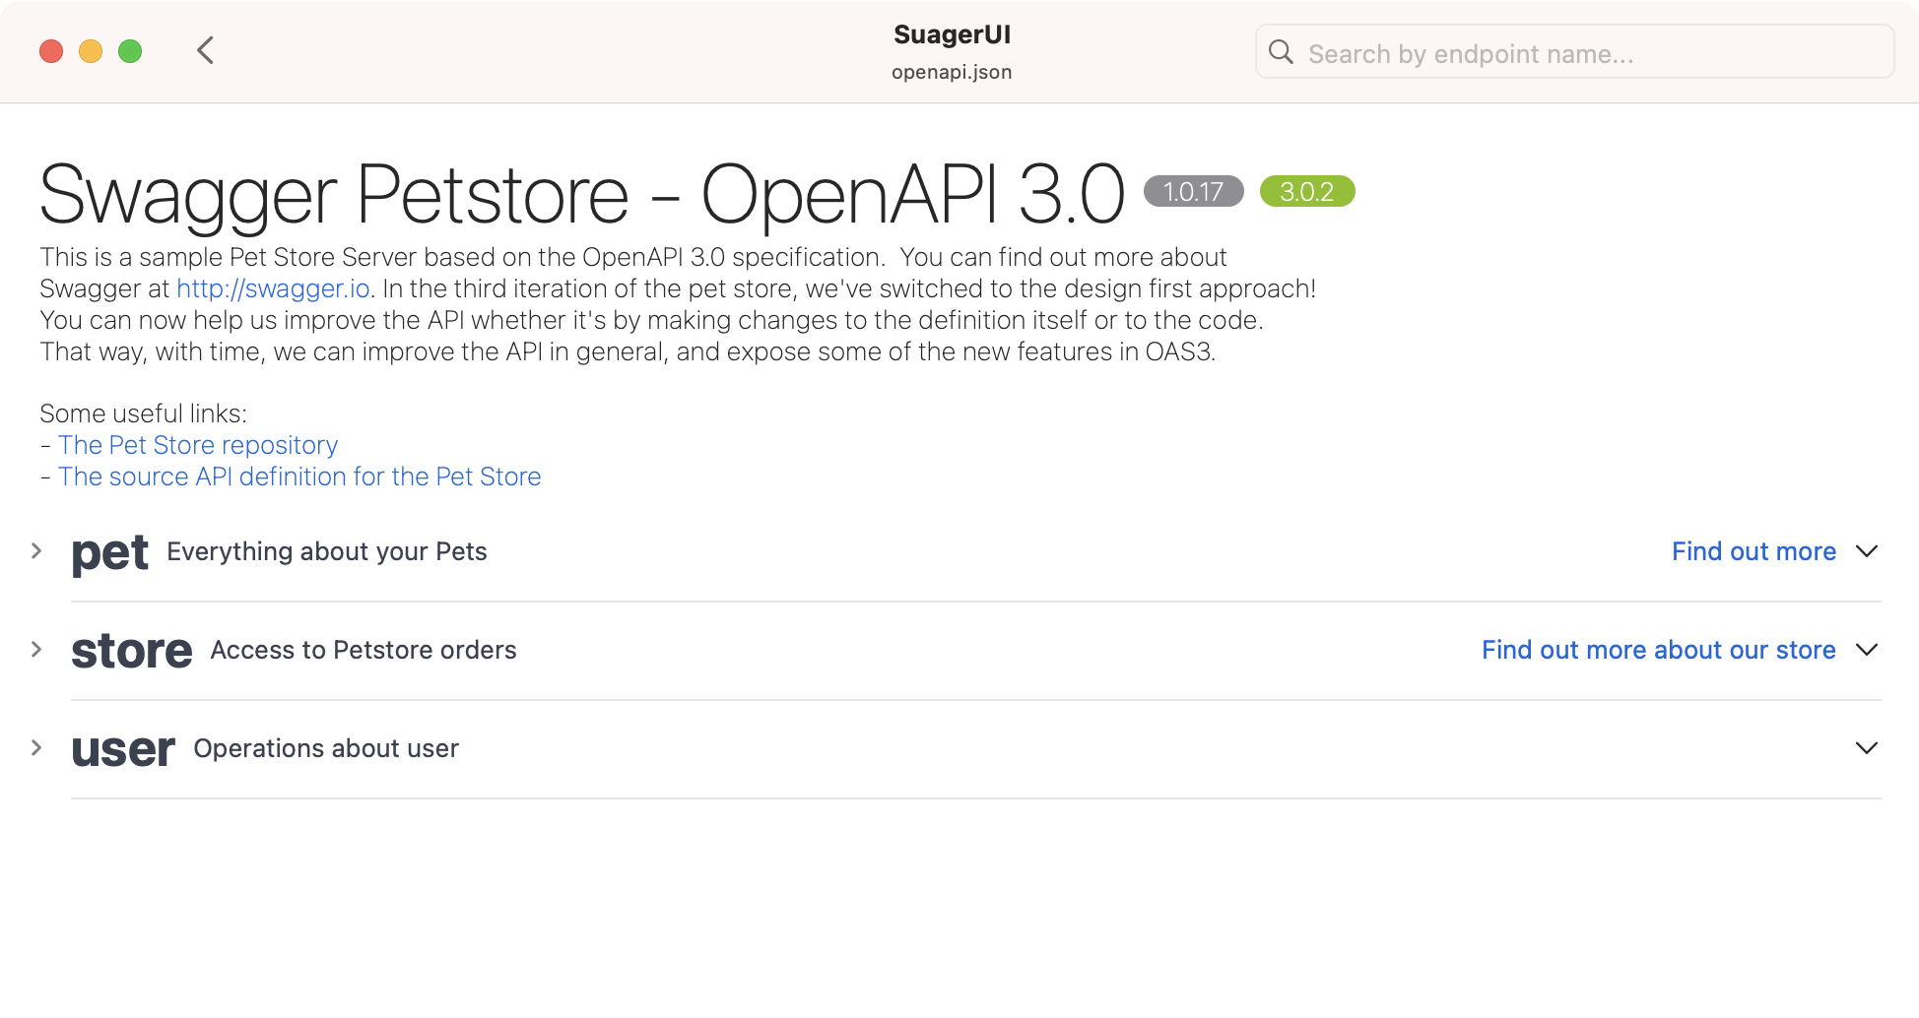Click 'Find out more about our store'
The height and width of the screenshot is (1018, 1919).
click(x=1659, y=650)
